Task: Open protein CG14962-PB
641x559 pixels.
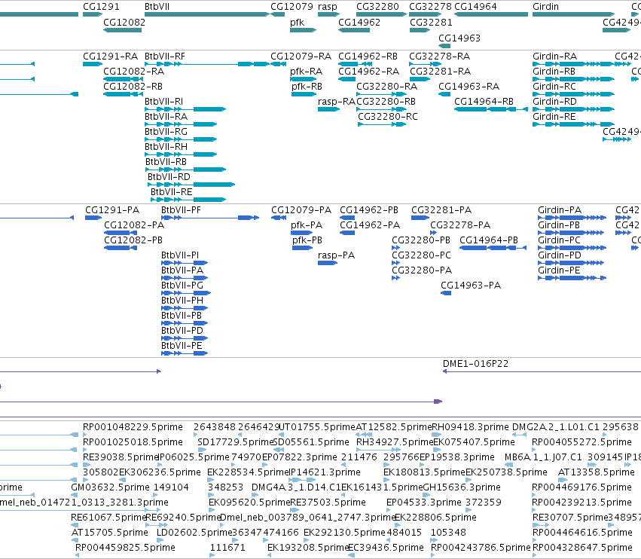Action: 369,209
